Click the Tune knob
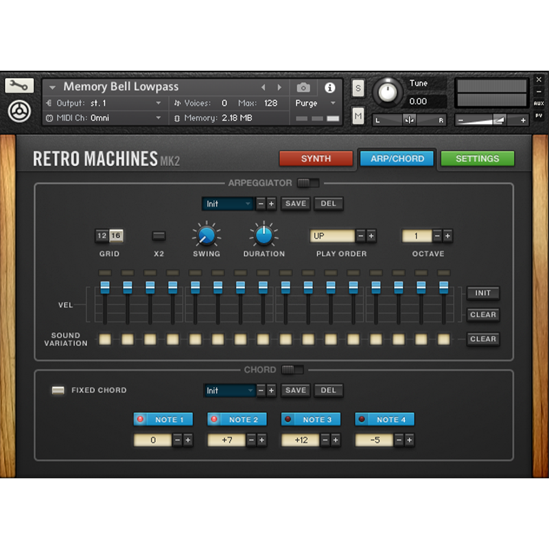549x549 pixels. (x=388, y=93)
